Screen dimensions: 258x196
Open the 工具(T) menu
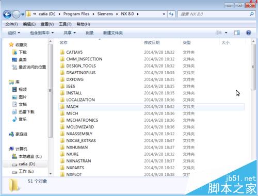coord(65,24)
